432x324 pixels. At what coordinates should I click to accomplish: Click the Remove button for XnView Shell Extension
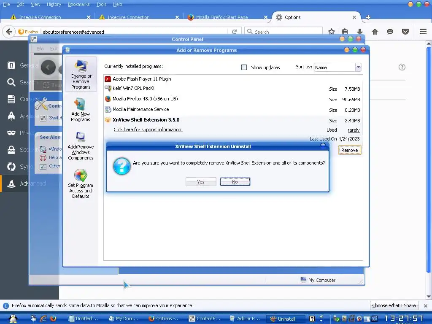point(350,150)
